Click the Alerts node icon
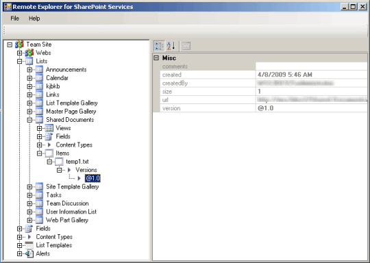 click(x=29, y=253)
